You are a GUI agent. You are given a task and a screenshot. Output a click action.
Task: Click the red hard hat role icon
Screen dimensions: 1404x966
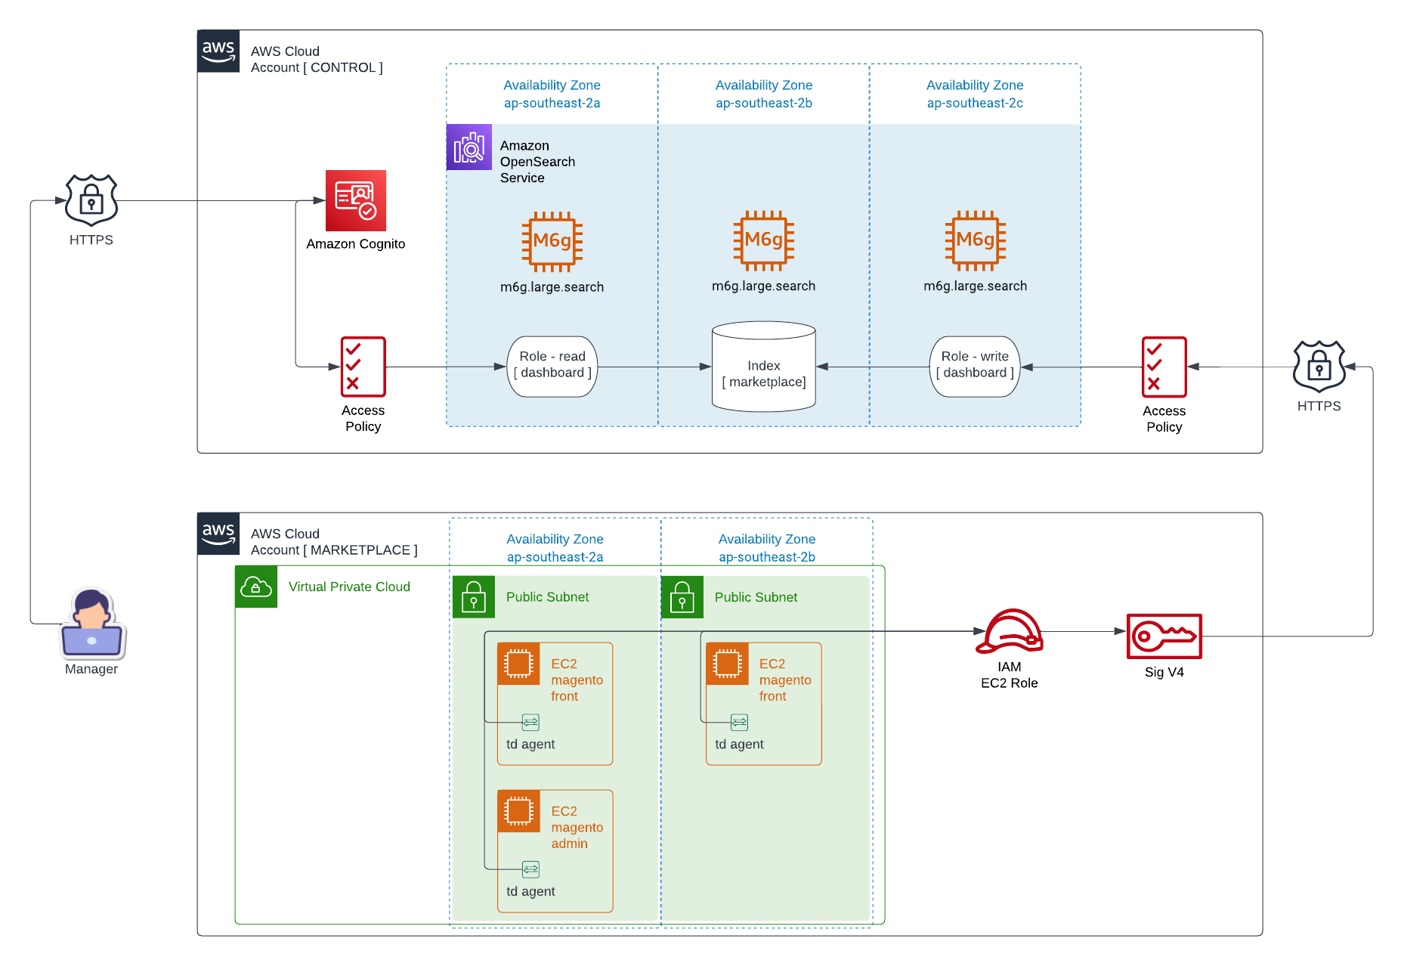coord(1010,632)
